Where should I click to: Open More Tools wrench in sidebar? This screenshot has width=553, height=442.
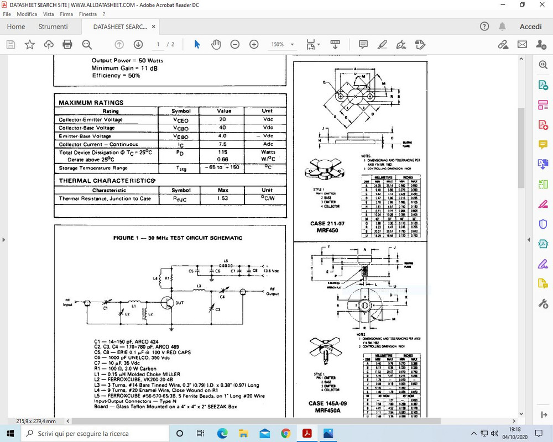(x=543, y=303)
